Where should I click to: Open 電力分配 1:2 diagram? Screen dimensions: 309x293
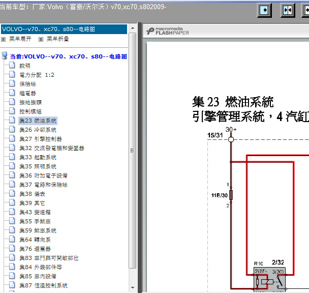click(37, 75)
